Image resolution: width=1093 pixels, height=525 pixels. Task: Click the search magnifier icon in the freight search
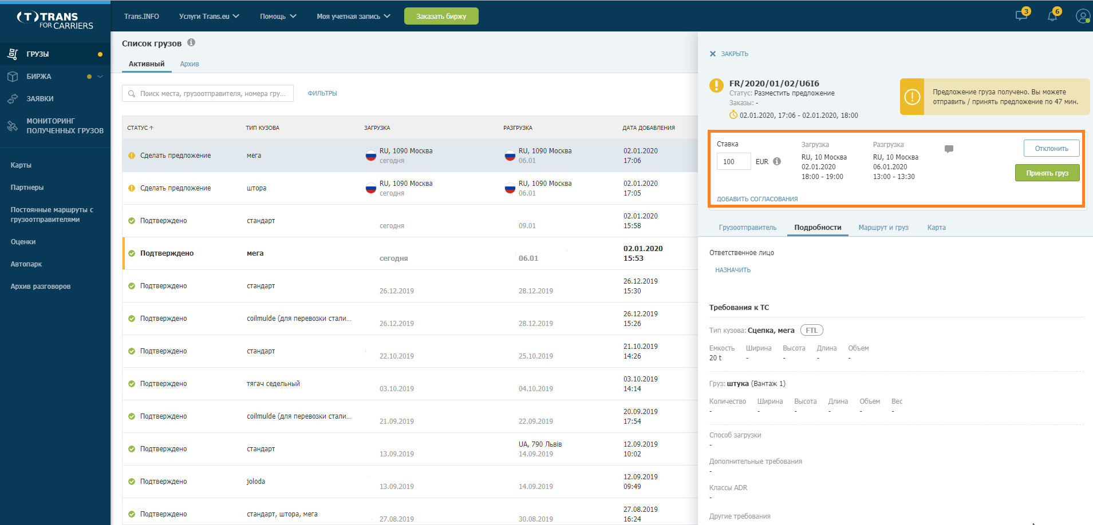132,93
